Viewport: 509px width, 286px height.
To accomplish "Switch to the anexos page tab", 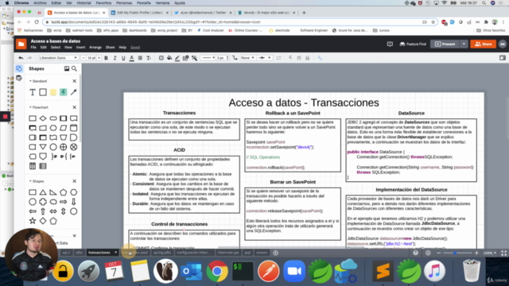I will [x=262, y=253].
